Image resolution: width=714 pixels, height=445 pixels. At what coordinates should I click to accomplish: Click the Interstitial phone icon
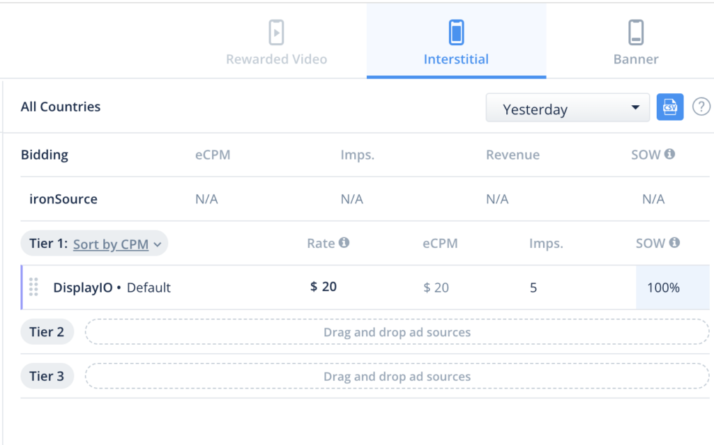pos(456,32)
